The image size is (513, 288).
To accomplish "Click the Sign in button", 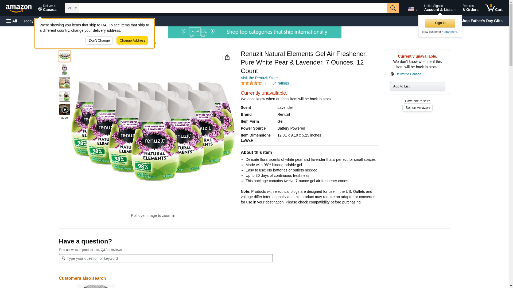I will click(x=440, y=23).
